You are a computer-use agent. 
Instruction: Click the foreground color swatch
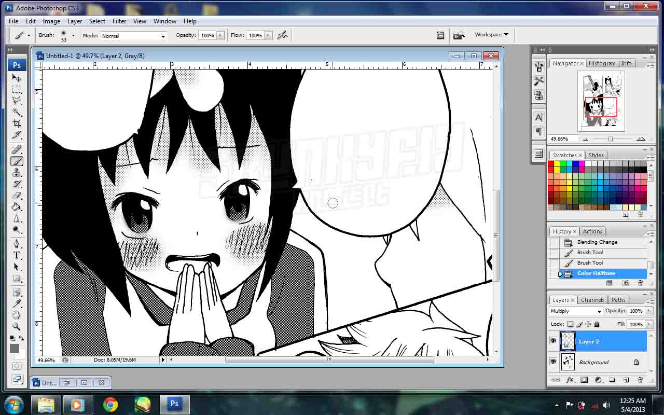[x=15, y=349]
